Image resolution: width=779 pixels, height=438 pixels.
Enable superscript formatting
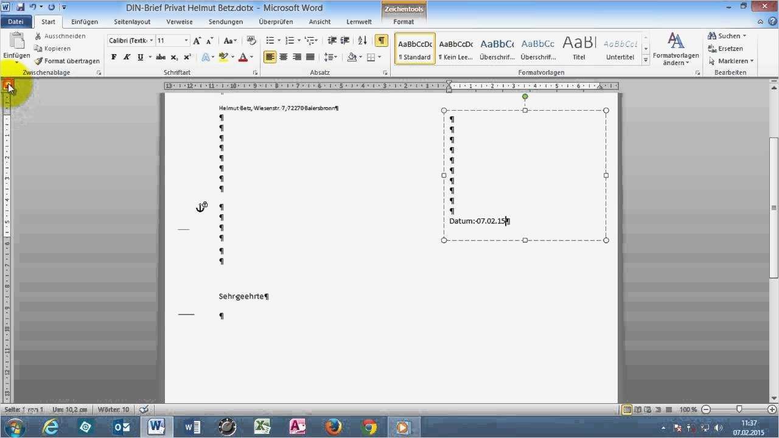186,57
